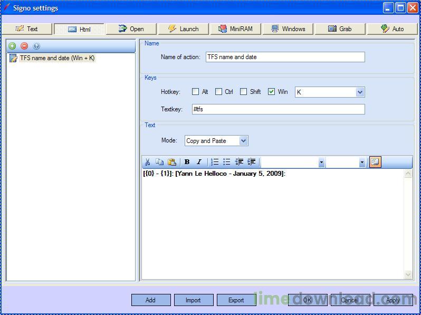Click the Export button
The width and height of the screenshot is (421, 315).
coord(236,300)
